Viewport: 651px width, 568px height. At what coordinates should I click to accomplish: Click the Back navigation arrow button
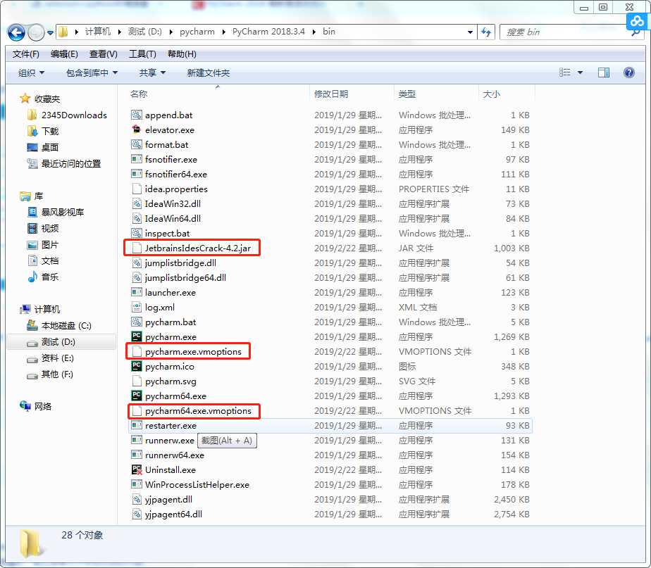(16, 32)
